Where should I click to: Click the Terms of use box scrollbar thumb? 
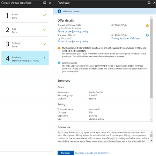point(151,135)
